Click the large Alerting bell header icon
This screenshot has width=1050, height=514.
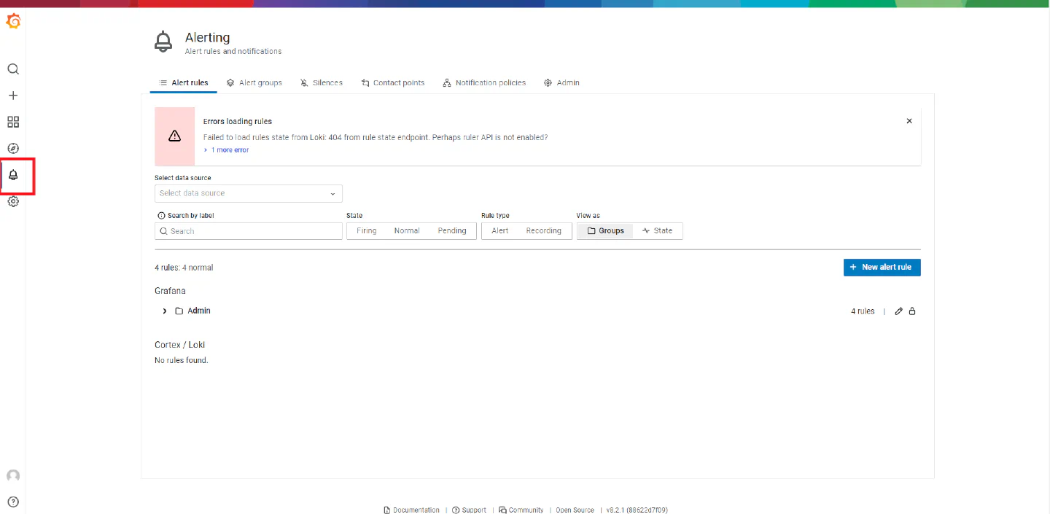coord(164,42)
